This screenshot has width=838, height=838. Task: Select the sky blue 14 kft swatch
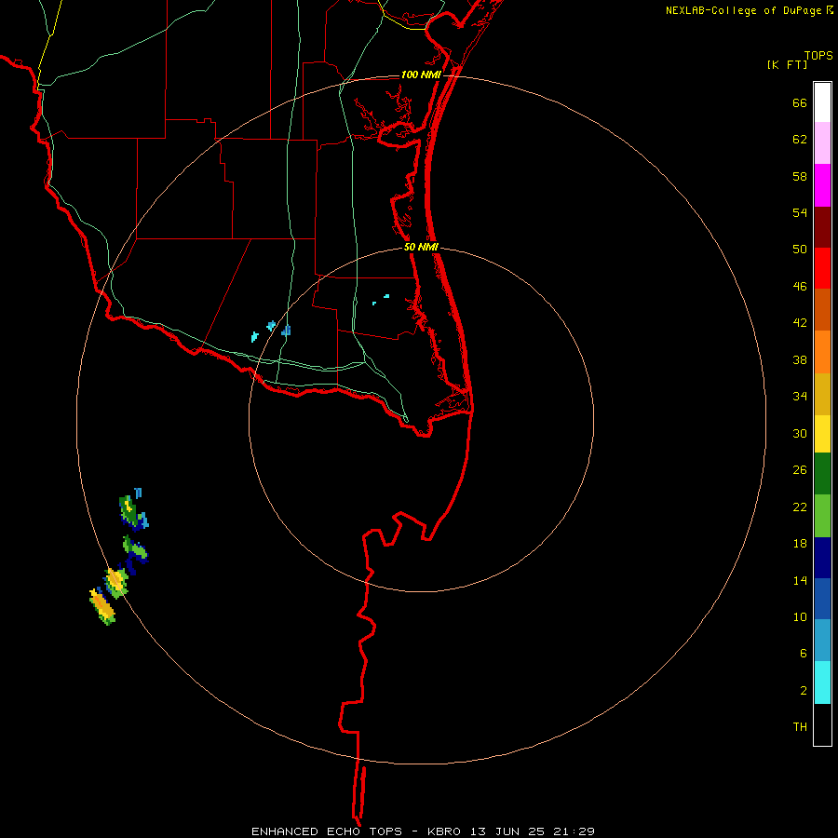pos(822,641)
